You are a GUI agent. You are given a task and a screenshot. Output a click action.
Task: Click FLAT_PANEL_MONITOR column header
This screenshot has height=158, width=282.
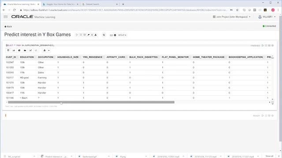[x=175, y=57]
